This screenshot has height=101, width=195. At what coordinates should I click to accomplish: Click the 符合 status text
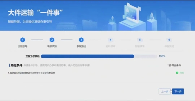click(182, 73)
